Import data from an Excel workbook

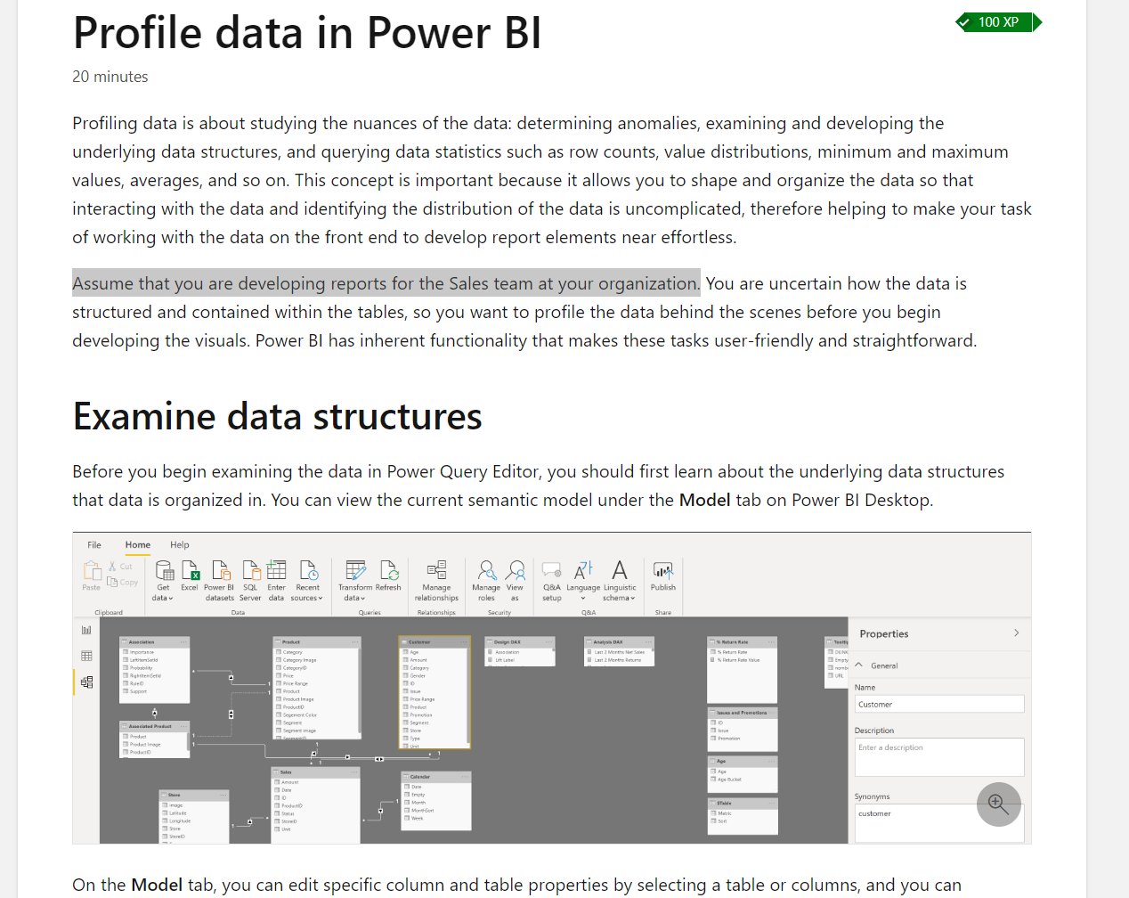click(x=190, y=579)
